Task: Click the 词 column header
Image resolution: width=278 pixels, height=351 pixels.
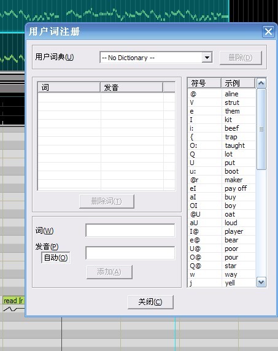Action: pyautogui.click(x=69, y=87)
